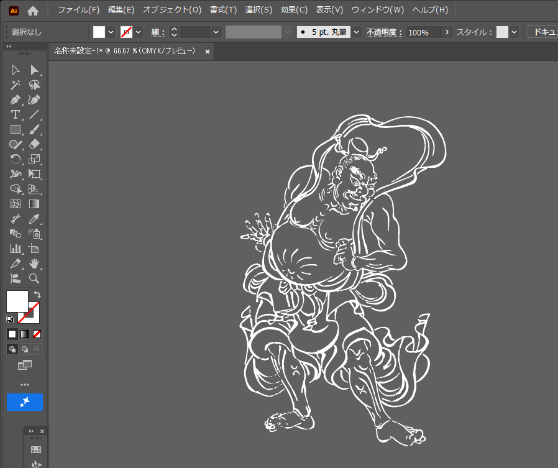
Task: Set paint mode to None
Action: click(37, 334)
